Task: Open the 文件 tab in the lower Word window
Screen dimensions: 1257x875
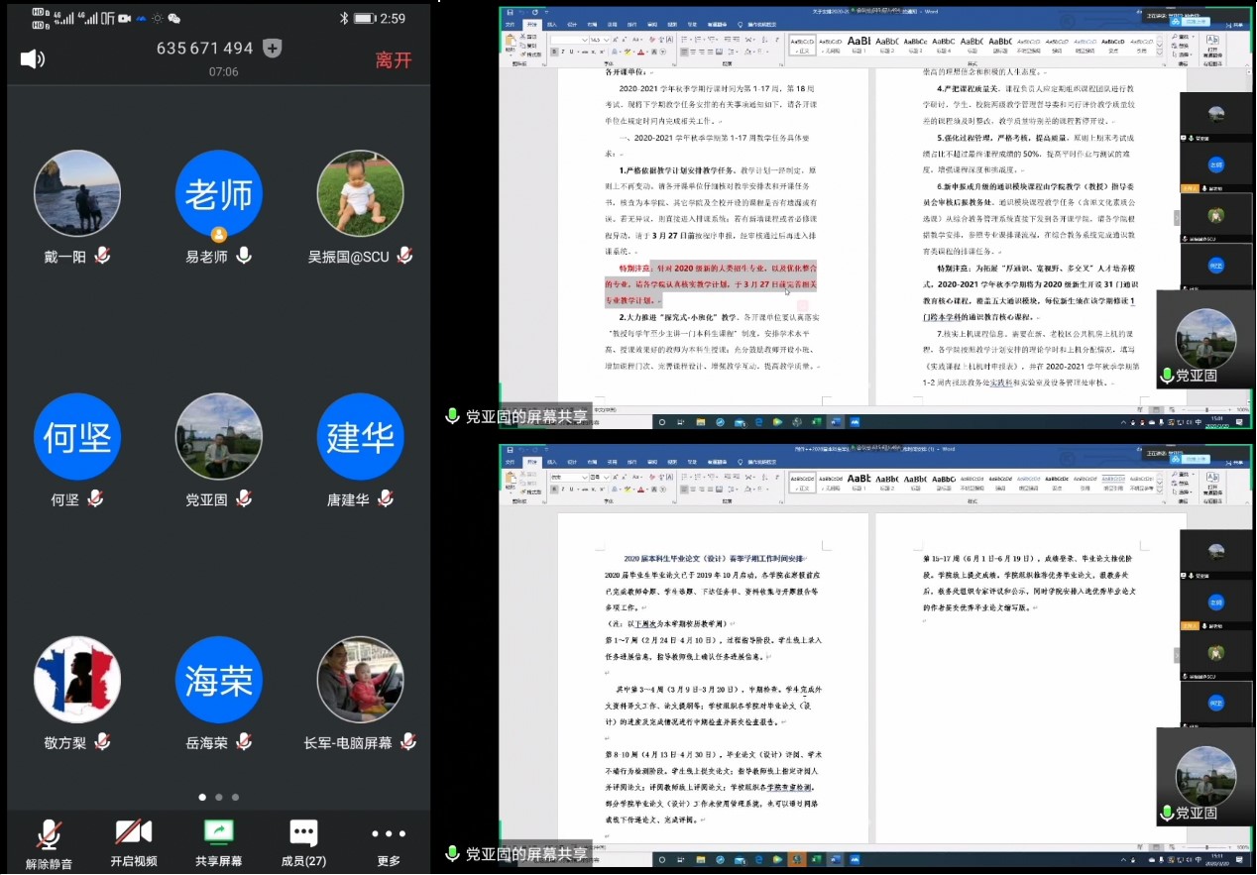Action: tap(511, 462)
